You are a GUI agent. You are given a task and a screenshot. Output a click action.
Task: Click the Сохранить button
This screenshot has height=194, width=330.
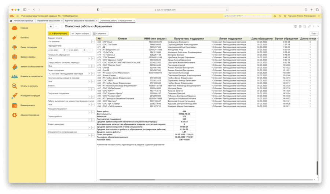tap(100, 34)
